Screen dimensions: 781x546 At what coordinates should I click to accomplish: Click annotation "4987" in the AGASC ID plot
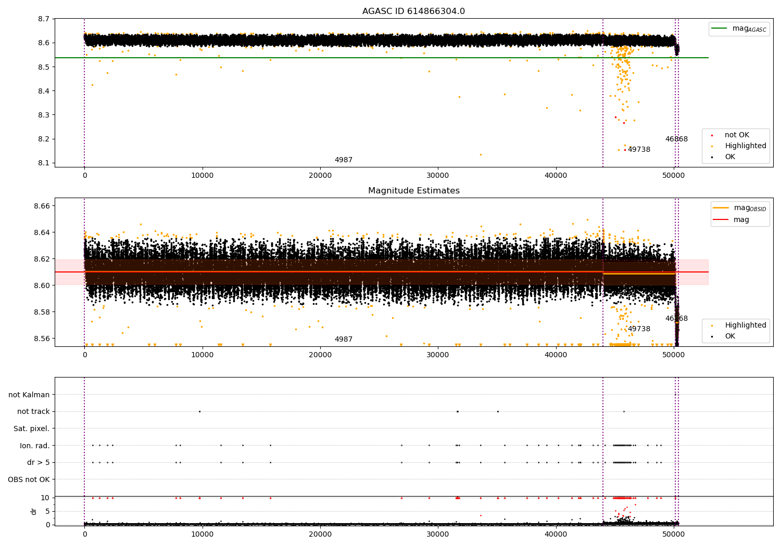344,160
